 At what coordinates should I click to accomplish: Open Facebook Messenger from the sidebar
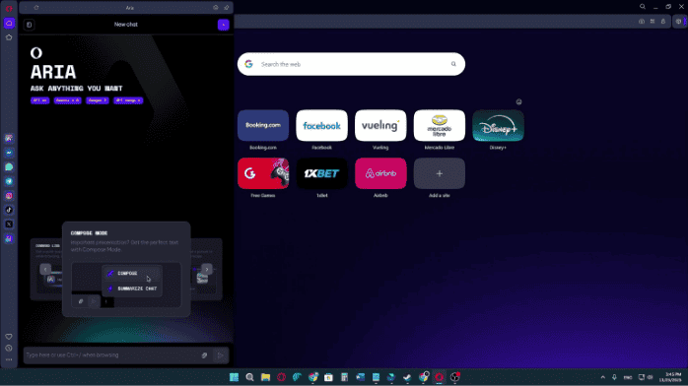[x=9, y=153]
